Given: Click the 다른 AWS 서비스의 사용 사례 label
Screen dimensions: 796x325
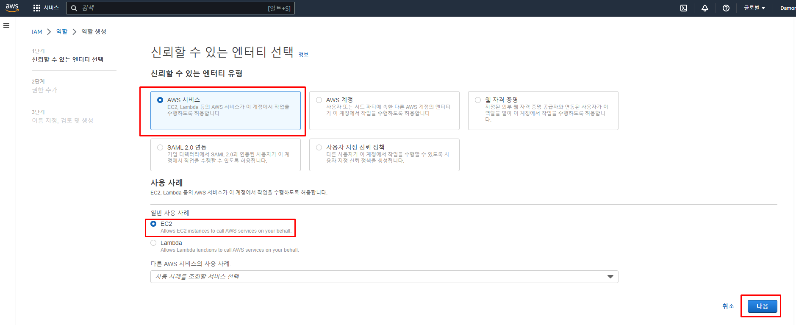Looking at the screenshot, I should 191,264.
